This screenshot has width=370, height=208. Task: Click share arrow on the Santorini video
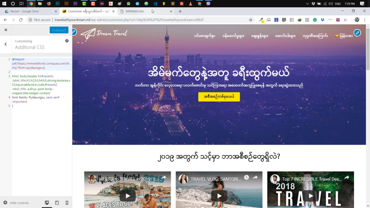[255, 177]
